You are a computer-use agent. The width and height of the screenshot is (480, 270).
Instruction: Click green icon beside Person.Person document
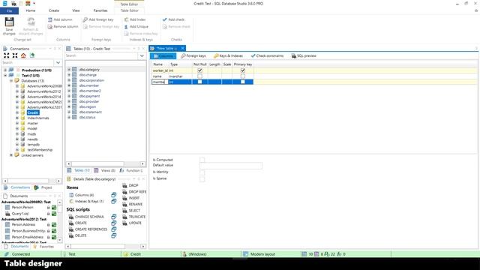[x=54, y=208]
